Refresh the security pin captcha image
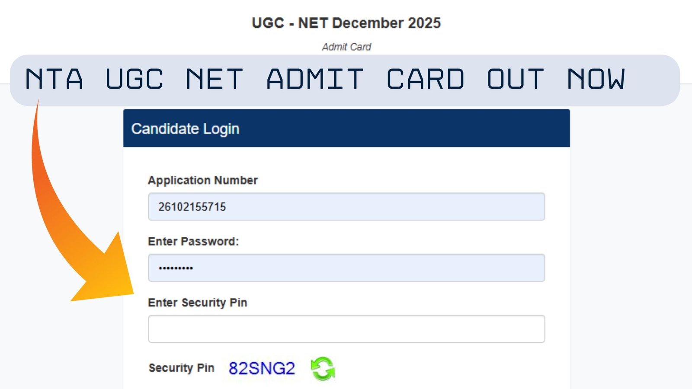 tap(323, 370)
